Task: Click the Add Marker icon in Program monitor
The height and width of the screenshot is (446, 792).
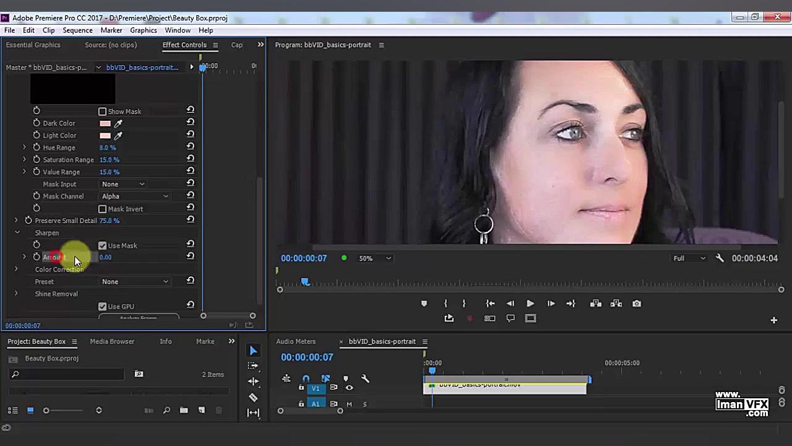Action: pyautogui.click(x=424, y=304)
